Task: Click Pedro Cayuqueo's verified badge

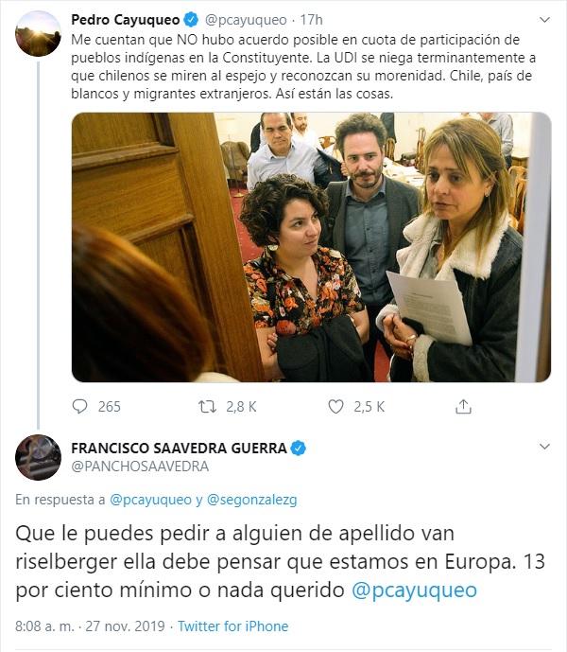Action: 191,20
